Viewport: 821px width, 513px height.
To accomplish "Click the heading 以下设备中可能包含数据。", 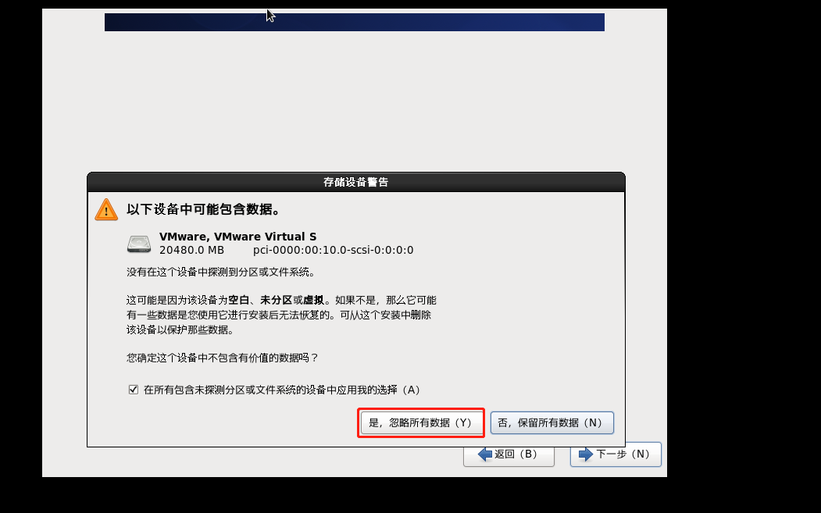I will click(205, 209).
